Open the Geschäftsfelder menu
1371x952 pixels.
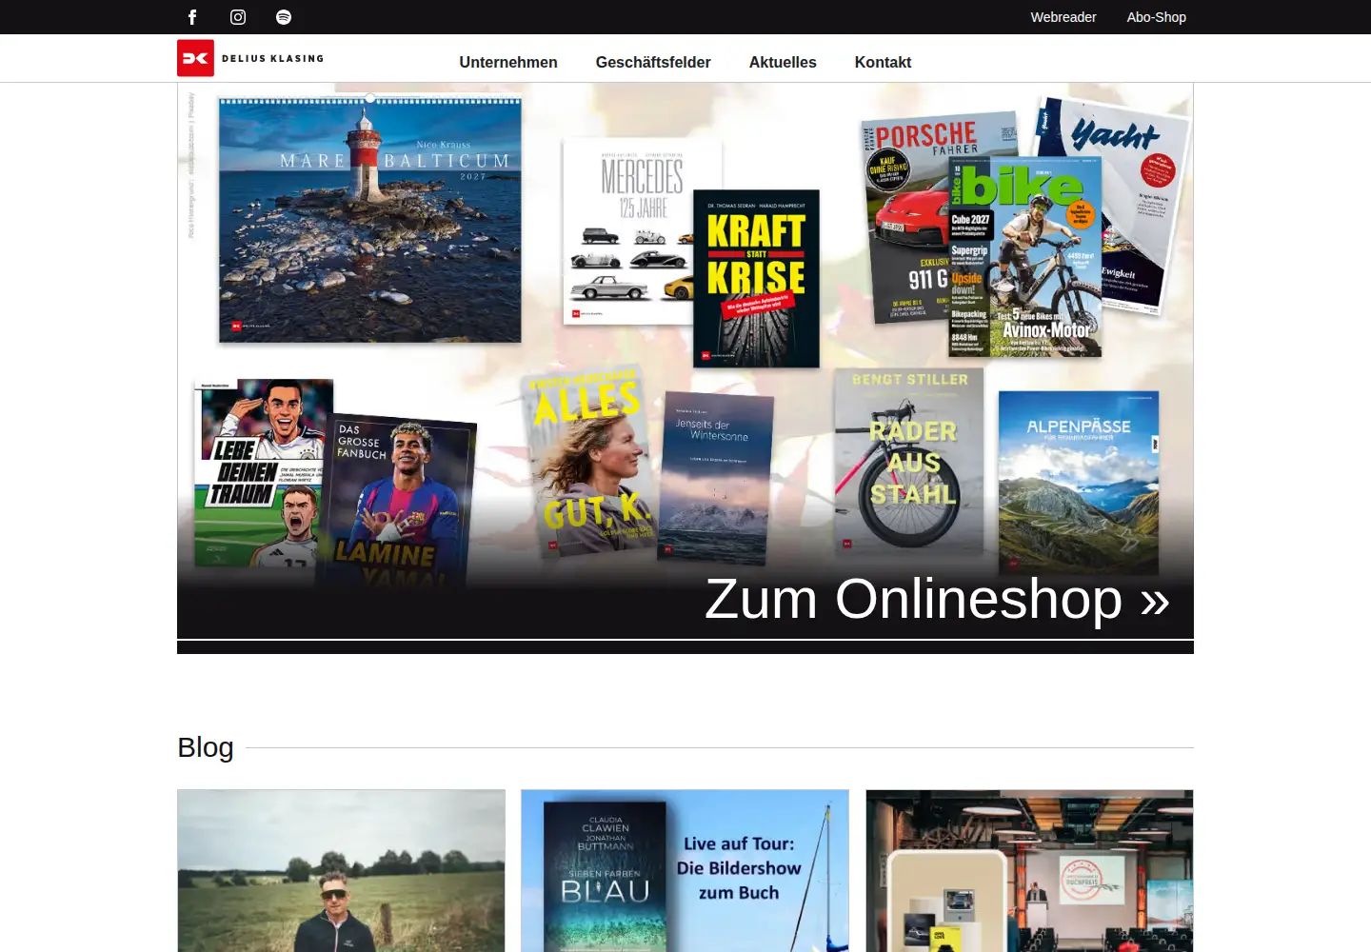[653, 62]
